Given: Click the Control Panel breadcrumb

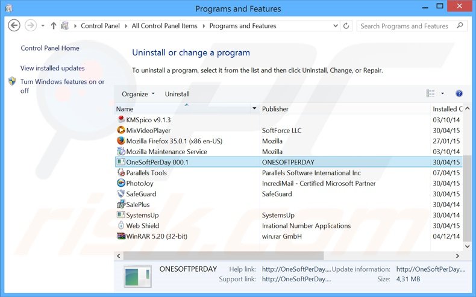Looking at the screenshot, I should 100,26.
